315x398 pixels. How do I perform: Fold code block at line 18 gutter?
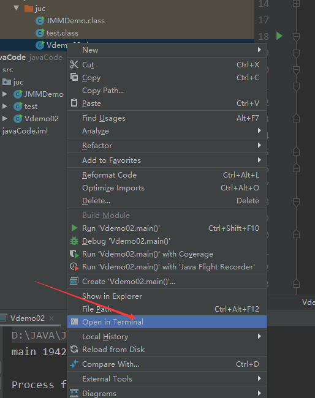pos(296,36)
